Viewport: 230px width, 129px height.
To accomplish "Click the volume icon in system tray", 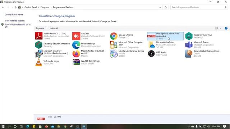I will 209,126.
